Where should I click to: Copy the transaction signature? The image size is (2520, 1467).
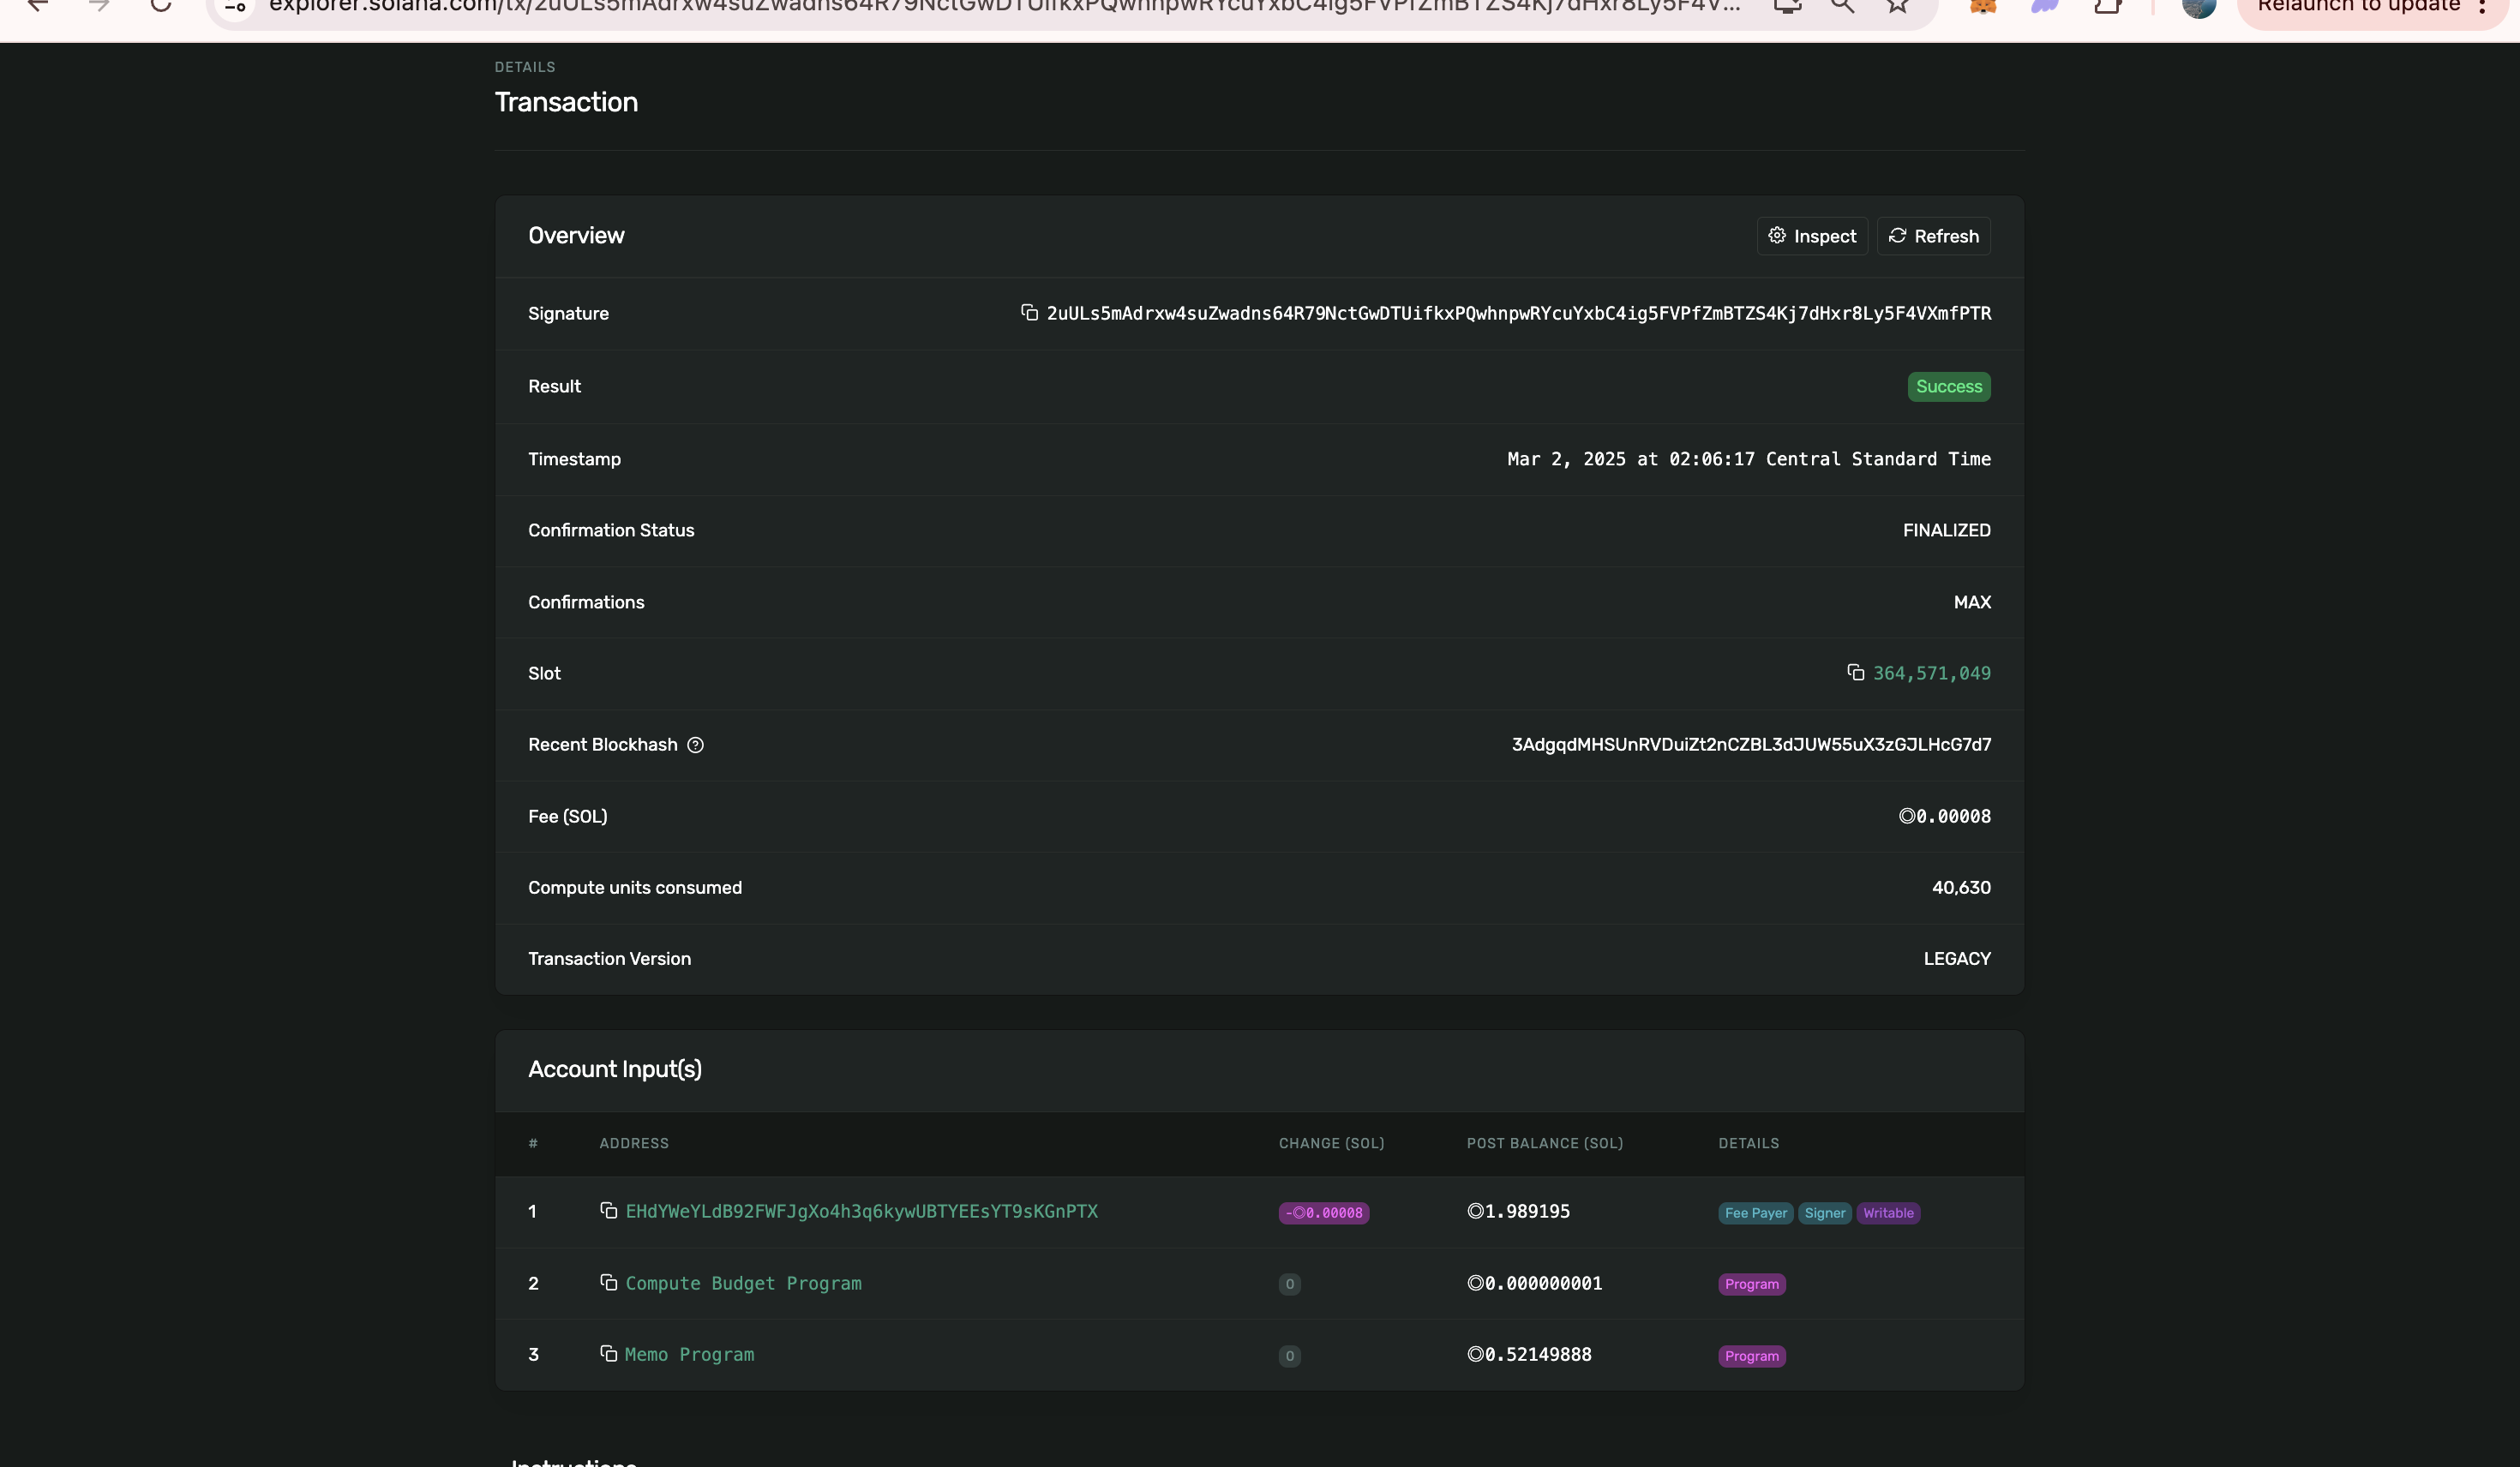[x=1029, y=313]
